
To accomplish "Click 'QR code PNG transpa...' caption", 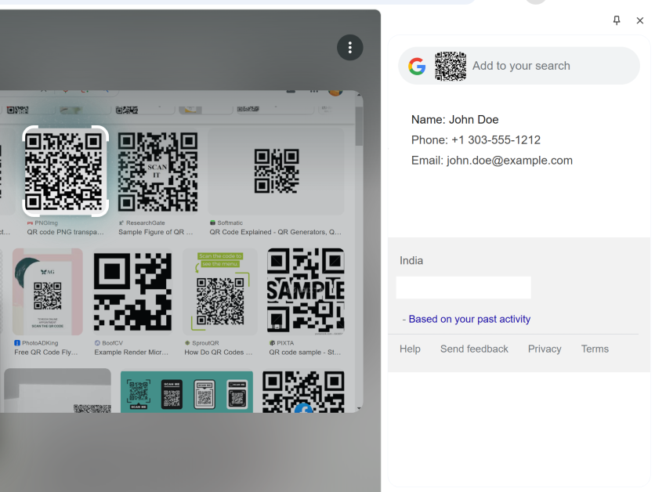I will tap(66, 232).
